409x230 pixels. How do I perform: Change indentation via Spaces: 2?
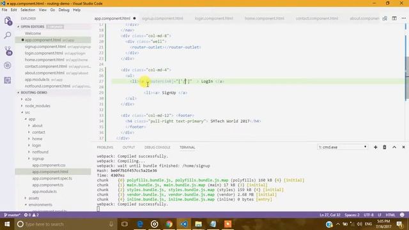[352, 215]
